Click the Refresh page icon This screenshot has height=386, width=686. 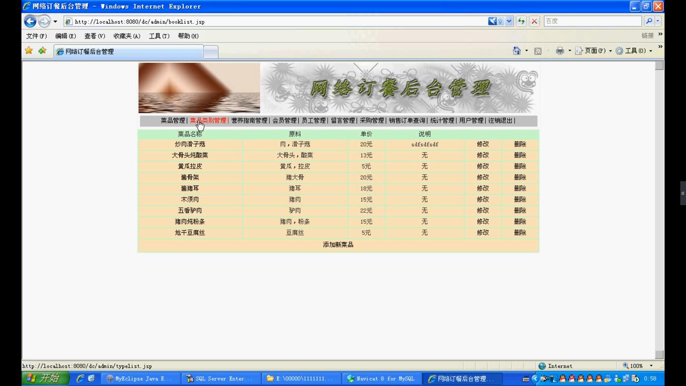click(521, 21)
